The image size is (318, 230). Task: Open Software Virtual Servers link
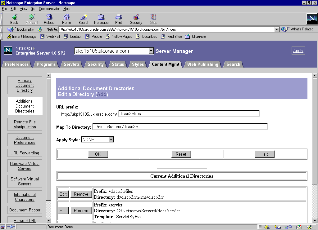25,181
